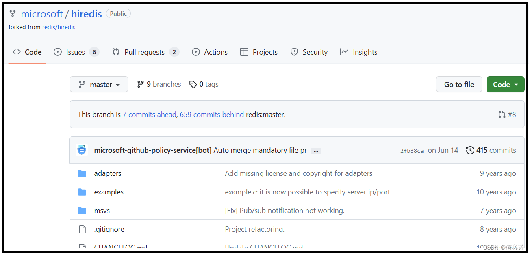The image size is (530, 254).
Task: Click the Pull requests count badge 2
Action: pyautogui.click(x=174, y=52)
